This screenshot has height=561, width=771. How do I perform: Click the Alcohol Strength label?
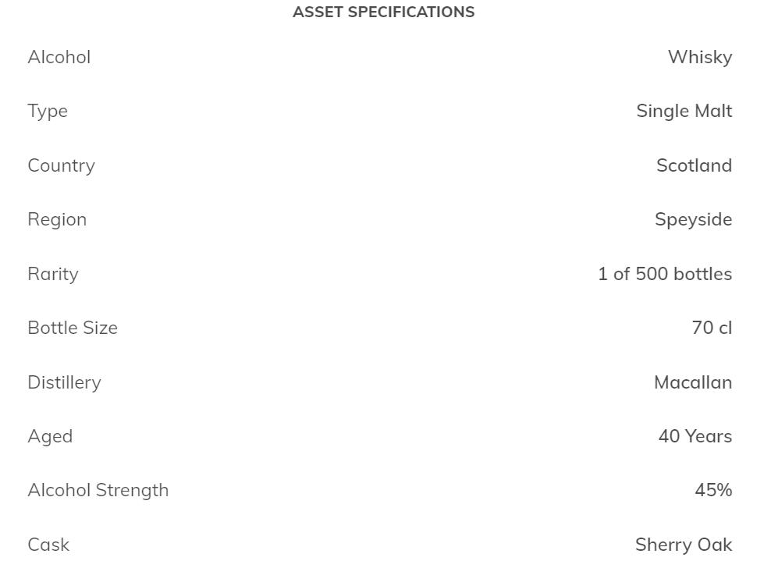point(98,490)
